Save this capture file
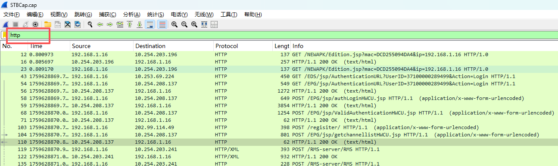This screenshot has width=558, height=166. [x=57, y=24]
